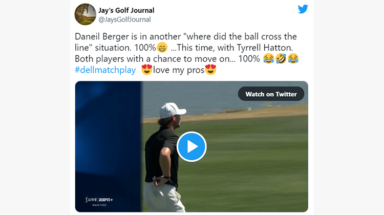The height and width of the screenshot is (215, 384).
Task: Click the golfer in the video thumbnail
Action: click(x=164, y=157)
